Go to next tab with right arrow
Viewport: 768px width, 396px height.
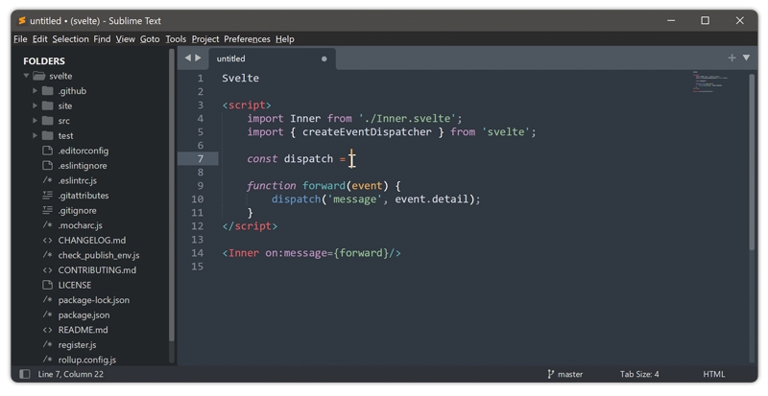(x=199, y=58)
